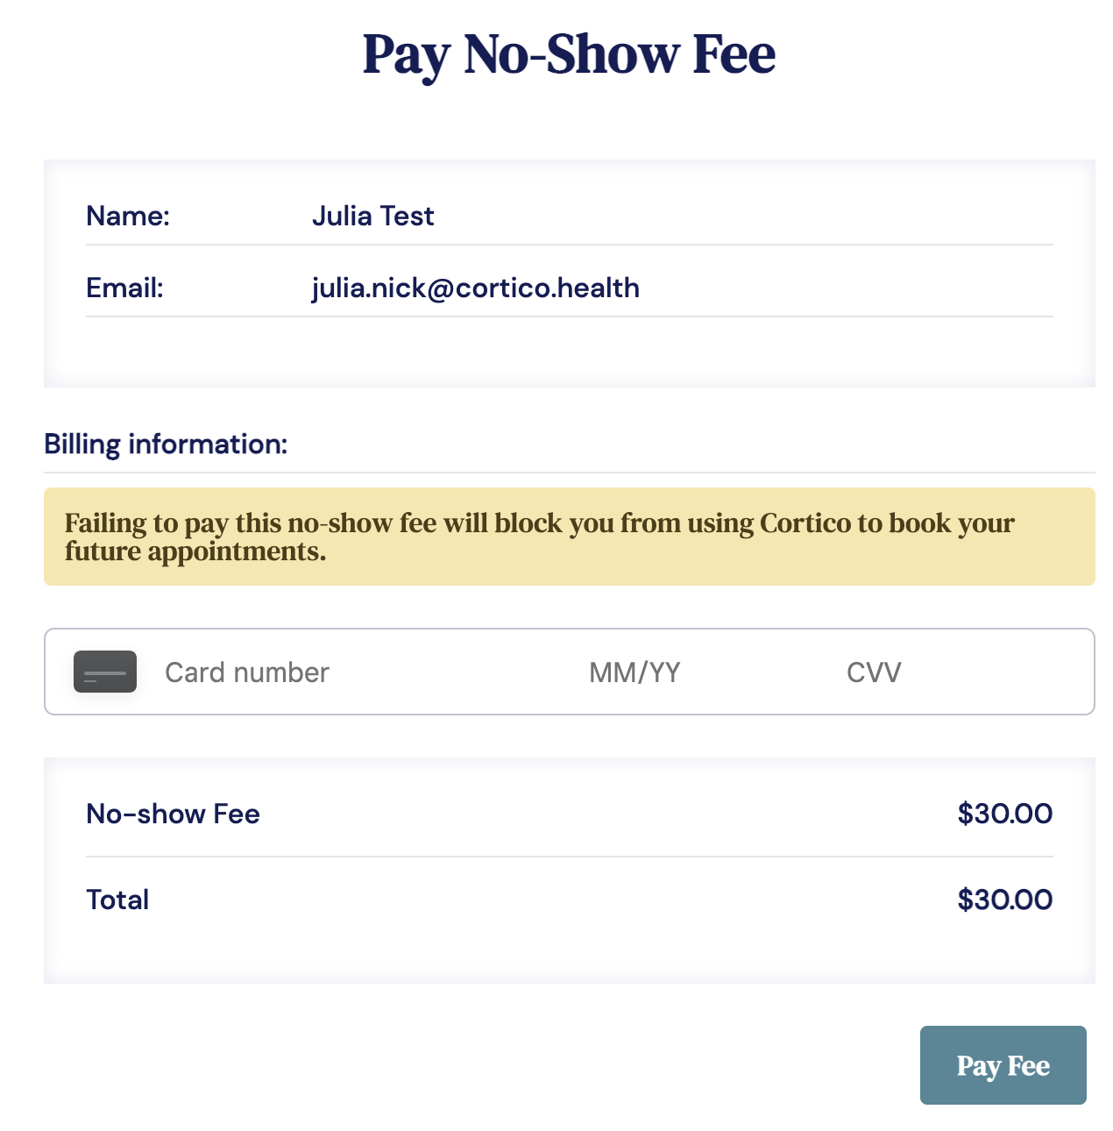
Task: Select the Julia Test name value
Action: pyautogui.click(x=372, y=216)
